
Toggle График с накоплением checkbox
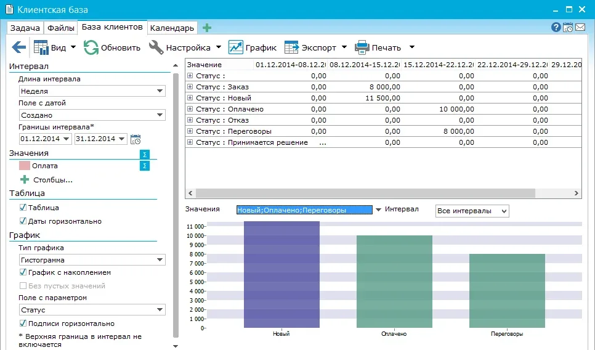click(23, 272)
